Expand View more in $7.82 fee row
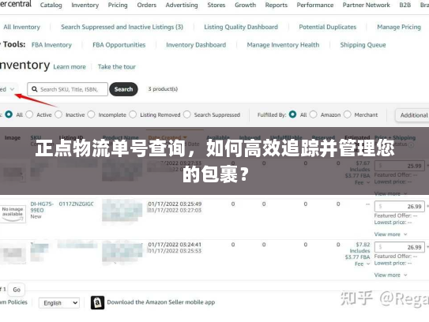The width and height of the screenshot is (429, 322). [x=390, y=275]
